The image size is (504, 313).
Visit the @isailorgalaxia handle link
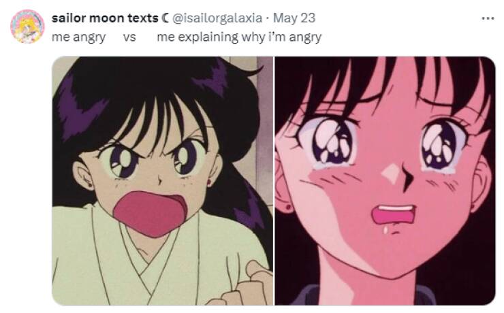click(x=217, y=18)
